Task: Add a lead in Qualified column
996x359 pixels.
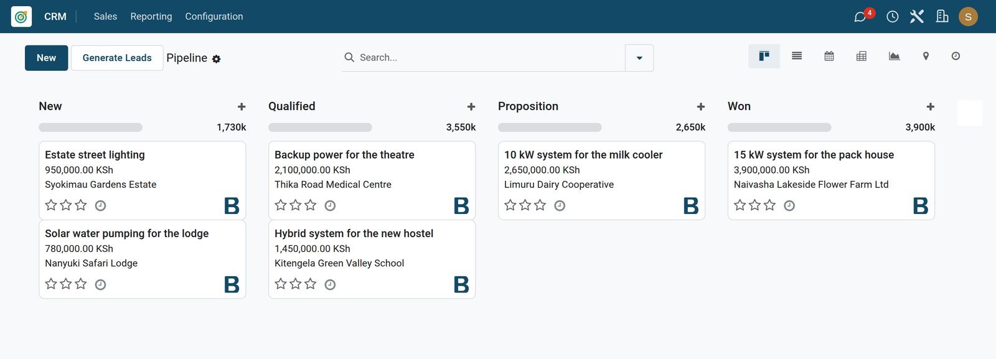Action: [x=471, y=107]
